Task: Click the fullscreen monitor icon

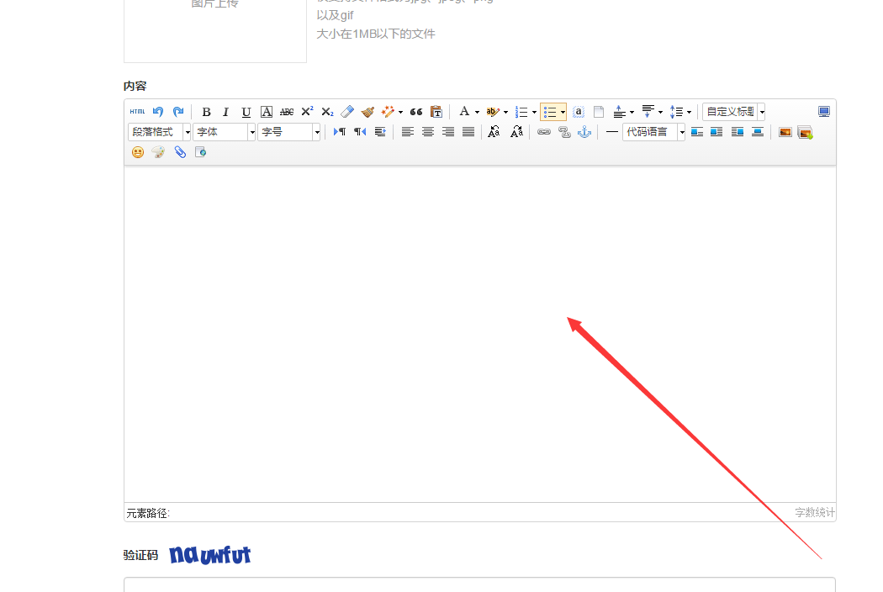Action: pyautogui.click(x=824, y=112)
